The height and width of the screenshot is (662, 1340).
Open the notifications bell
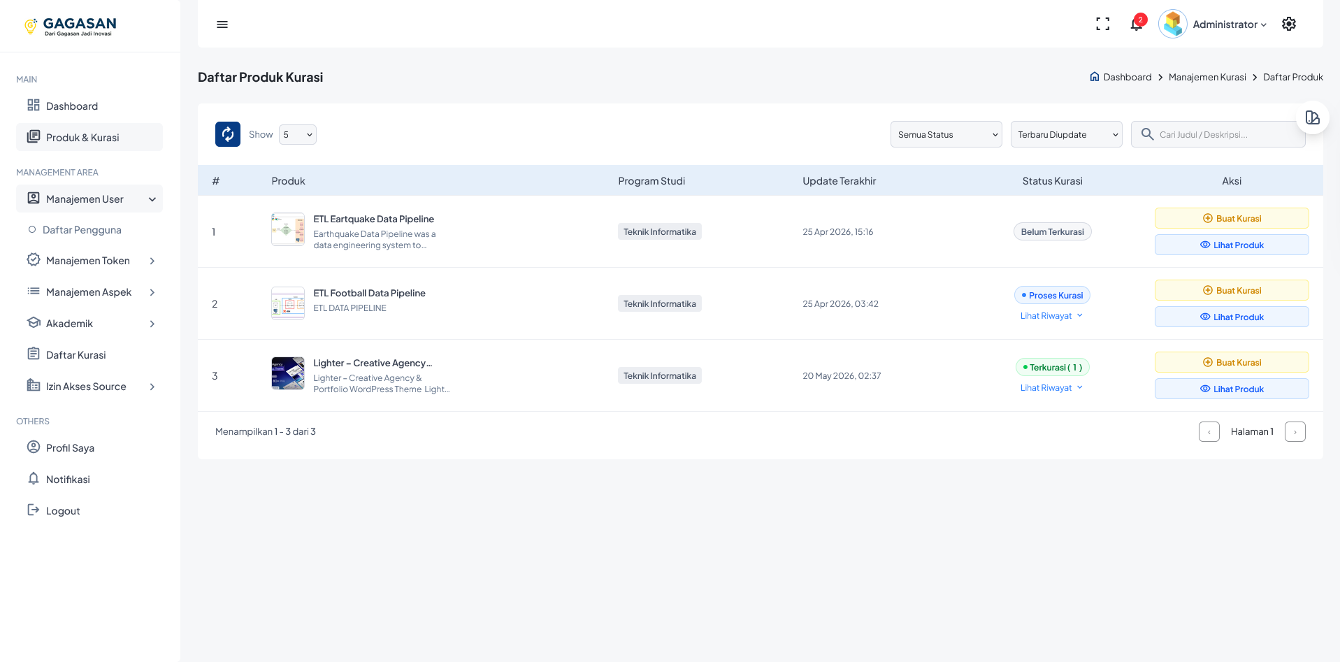1137,24
